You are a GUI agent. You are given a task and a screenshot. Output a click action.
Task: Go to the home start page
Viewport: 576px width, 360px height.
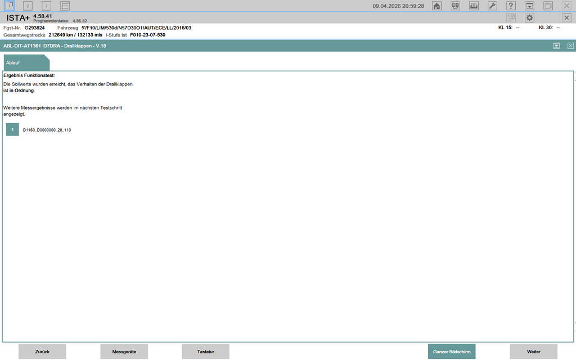tap(436, 6)
